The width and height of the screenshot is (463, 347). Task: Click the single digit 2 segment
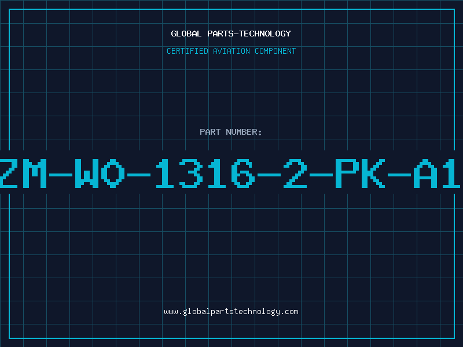coord(296,173)
